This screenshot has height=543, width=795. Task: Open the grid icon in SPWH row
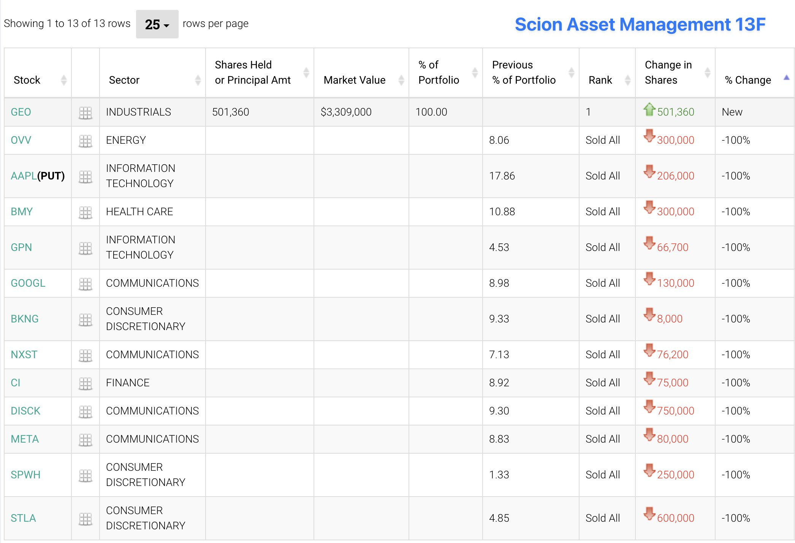tap(85, 475)
